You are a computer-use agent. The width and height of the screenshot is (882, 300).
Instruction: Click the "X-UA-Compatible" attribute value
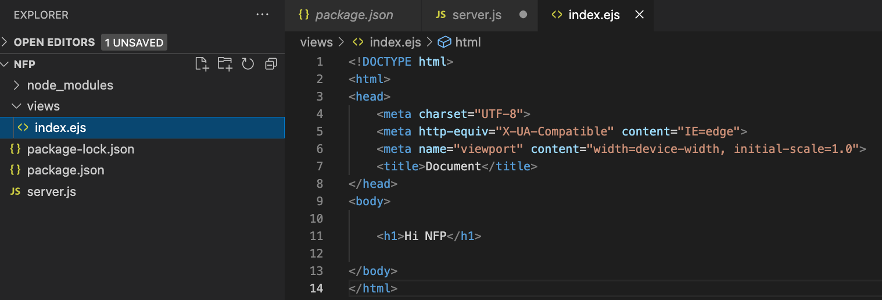(554, 131)
